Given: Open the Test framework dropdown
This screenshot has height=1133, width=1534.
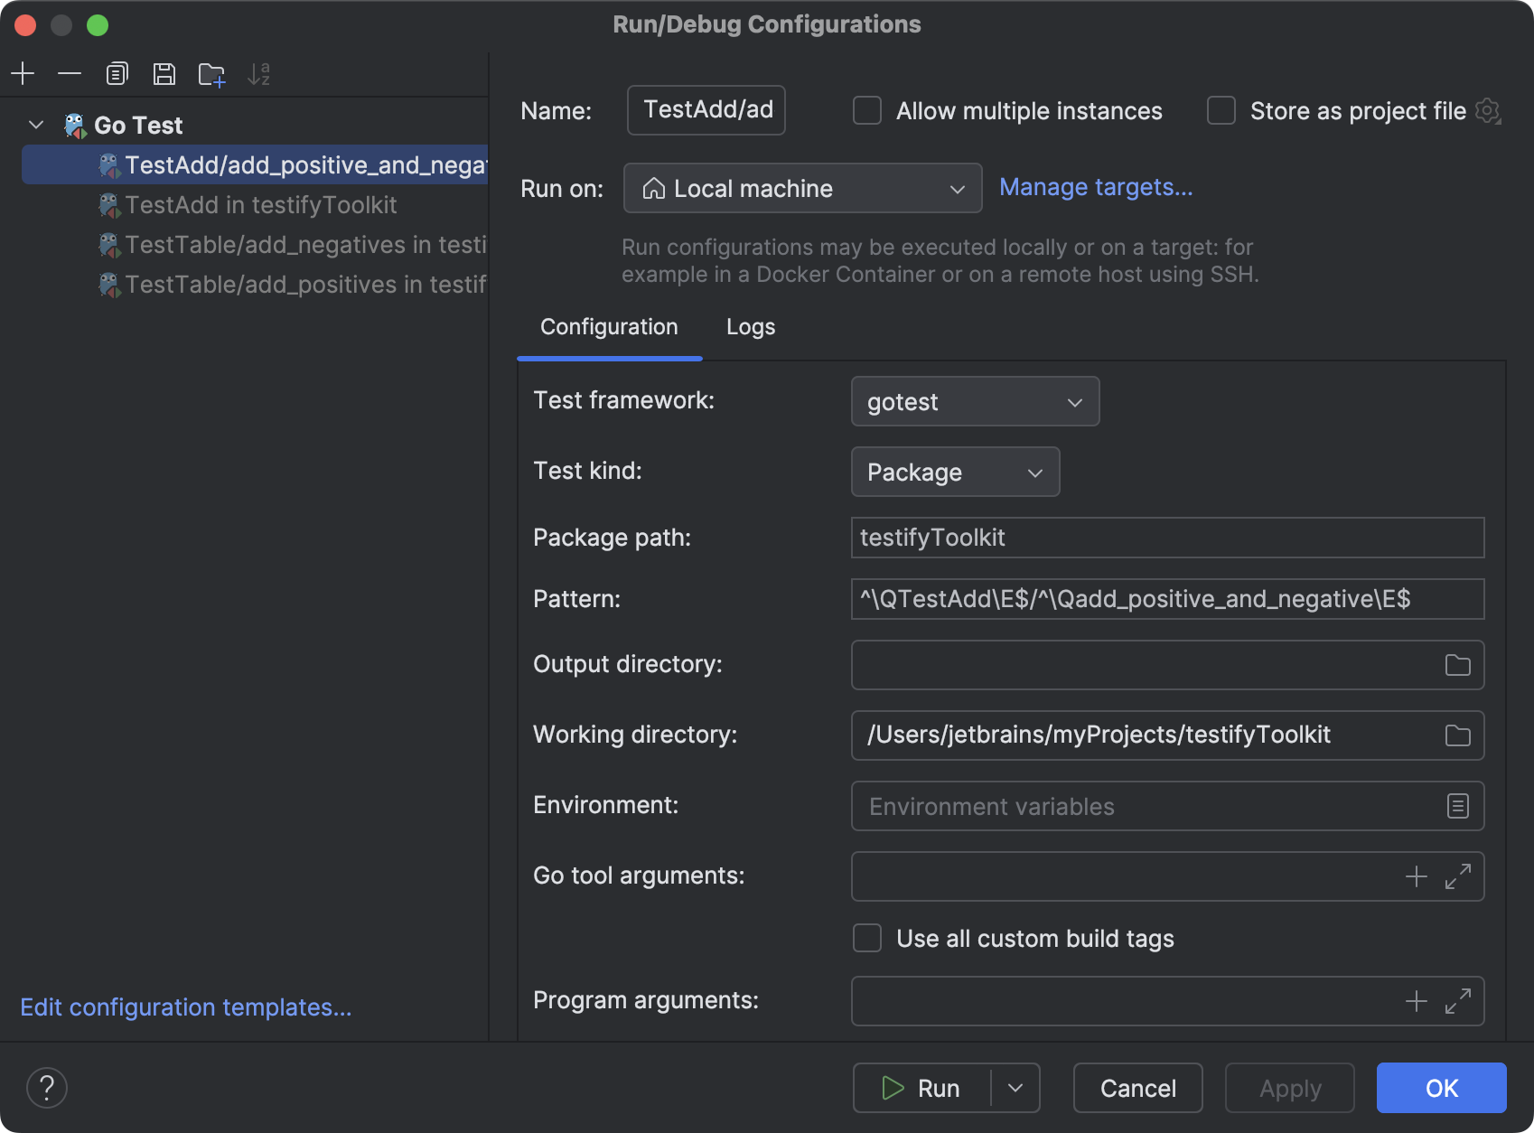Looking at the screenshot, I should [975, 401].
